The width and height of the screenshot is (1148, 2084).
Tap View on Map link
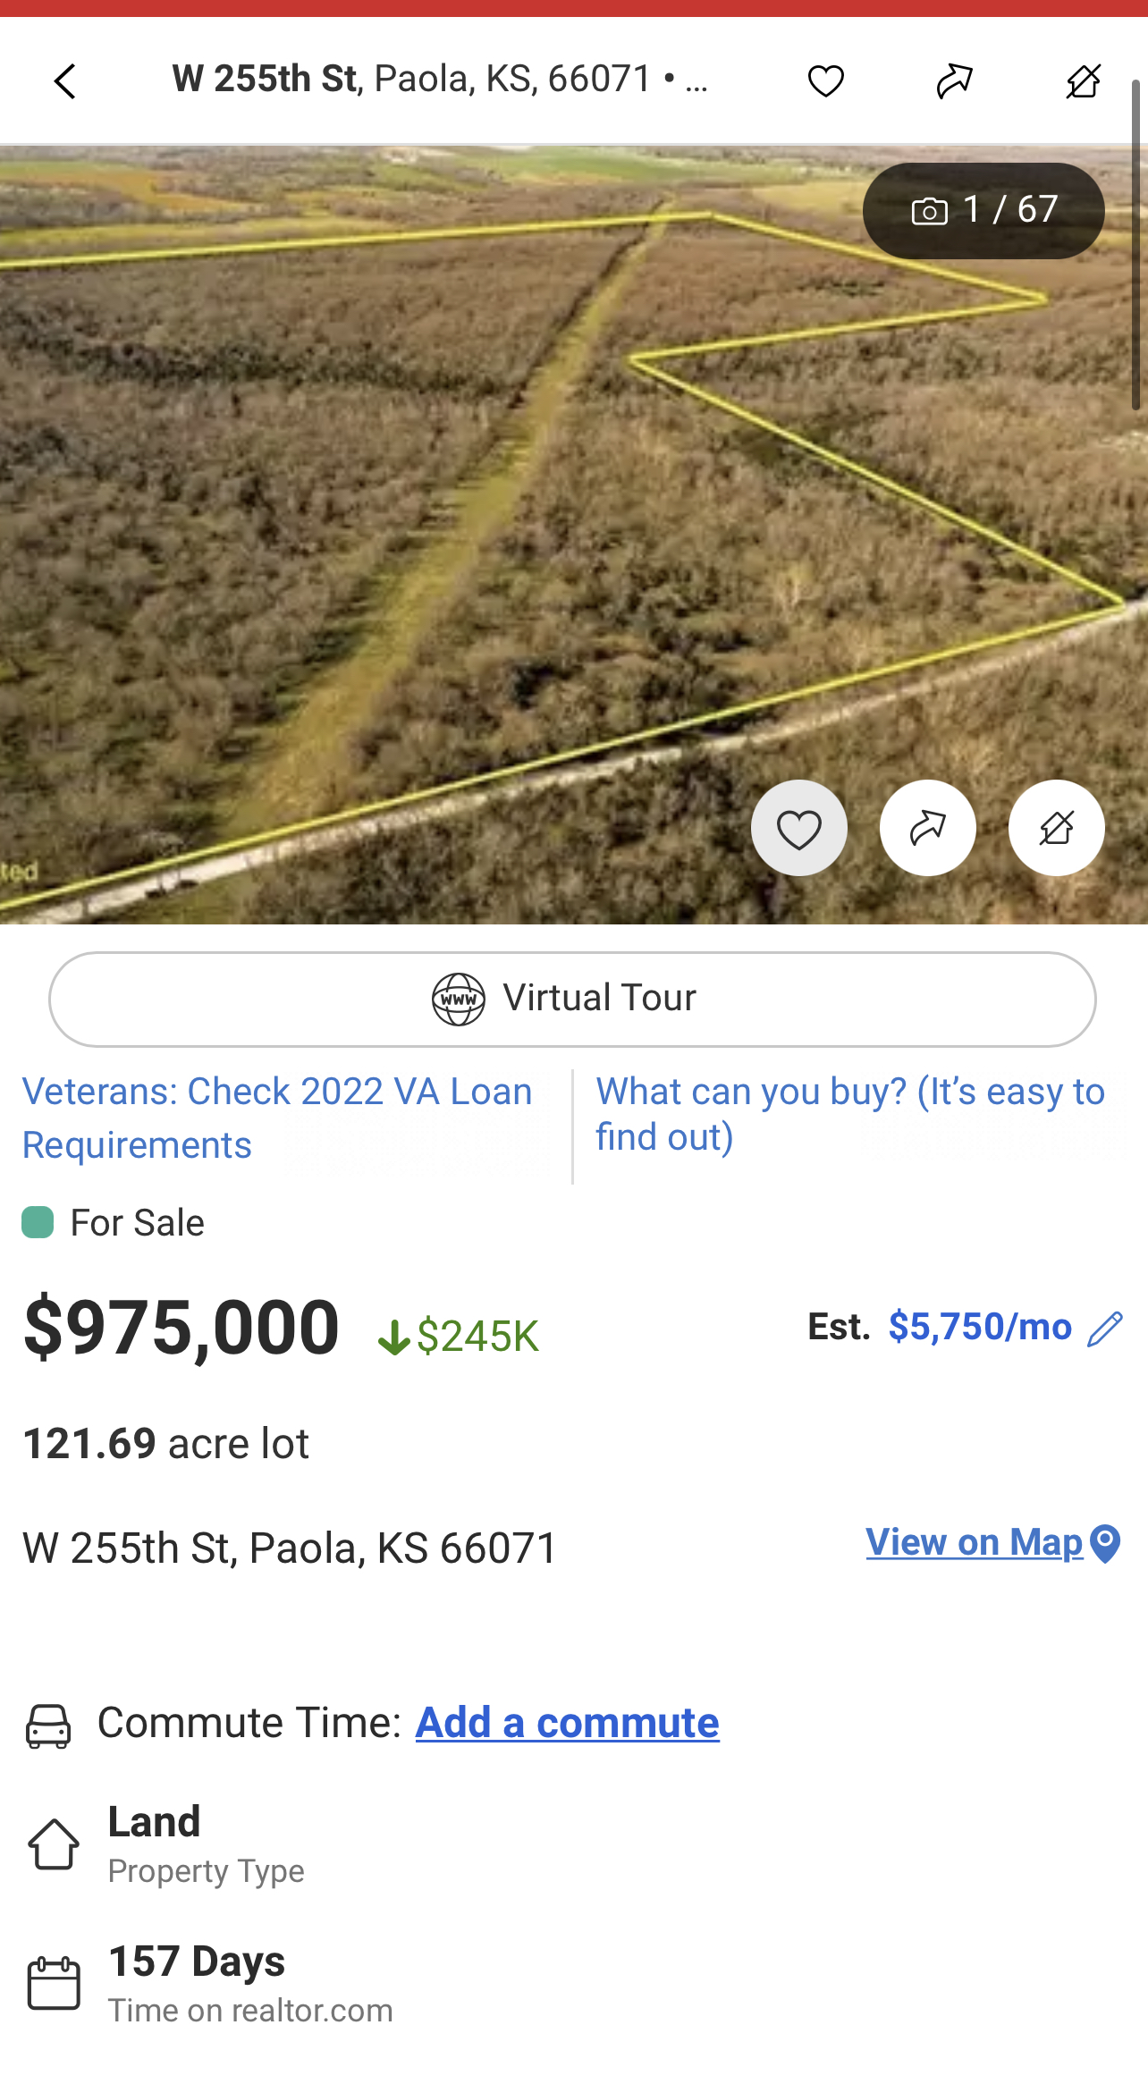[974, 1542]
